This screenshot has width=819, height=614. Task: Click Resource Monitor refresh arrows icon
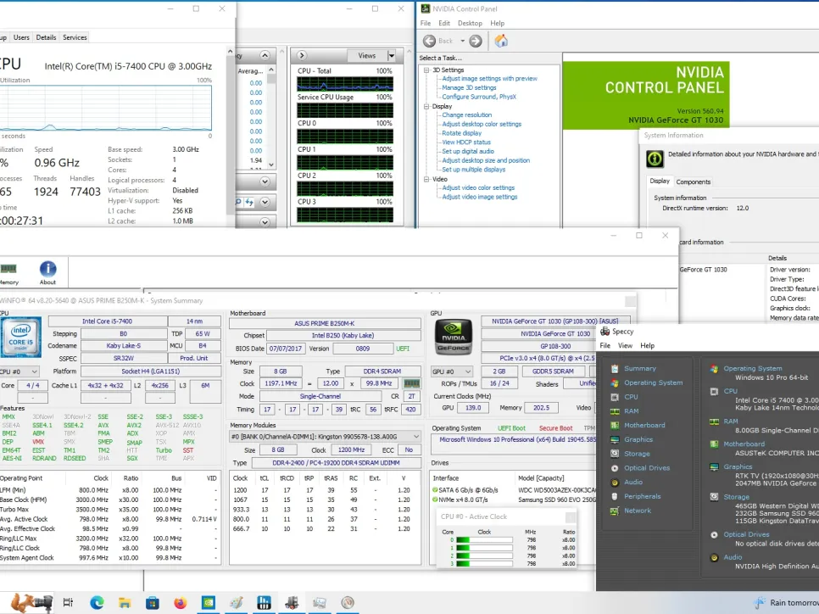coord(249,202)
